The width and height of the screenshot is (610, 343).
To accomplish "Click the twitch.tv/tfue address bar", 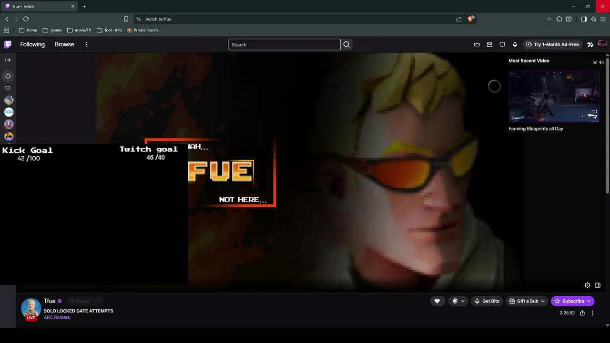I will point(293,19).
